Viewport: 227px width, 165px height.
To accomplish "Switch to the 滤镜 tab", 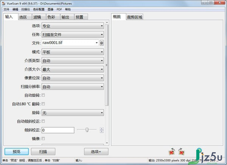I will coord(39,17).
